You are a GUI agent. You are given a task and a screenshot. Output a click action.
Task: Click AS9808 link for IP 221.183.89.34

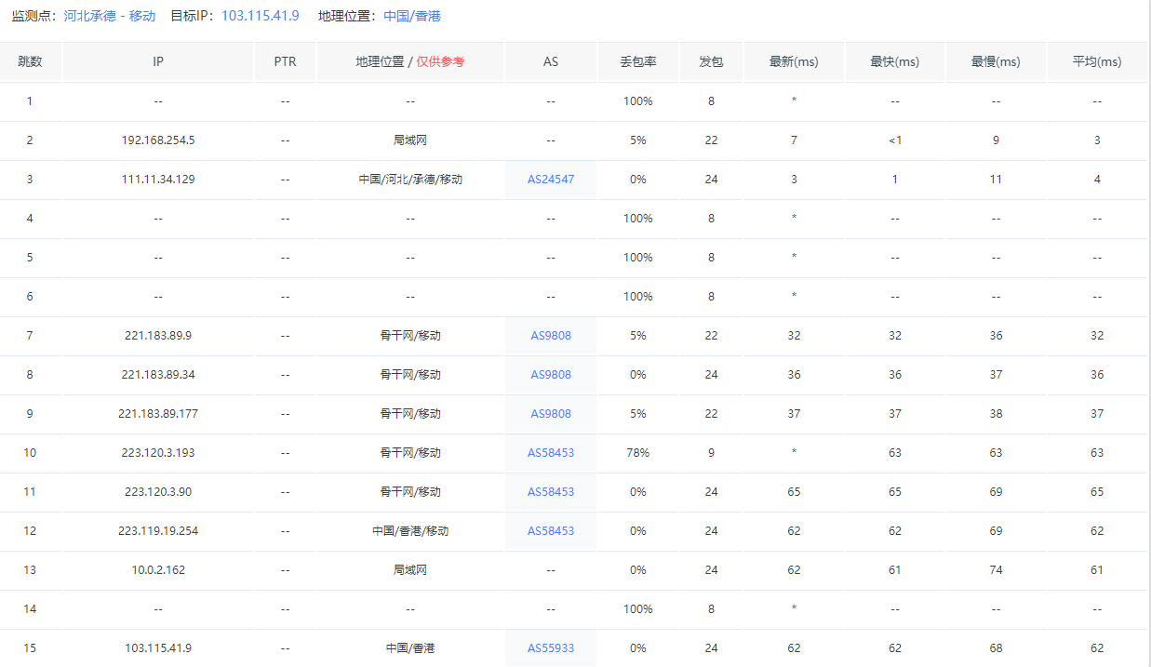click(x=551, y=375)
